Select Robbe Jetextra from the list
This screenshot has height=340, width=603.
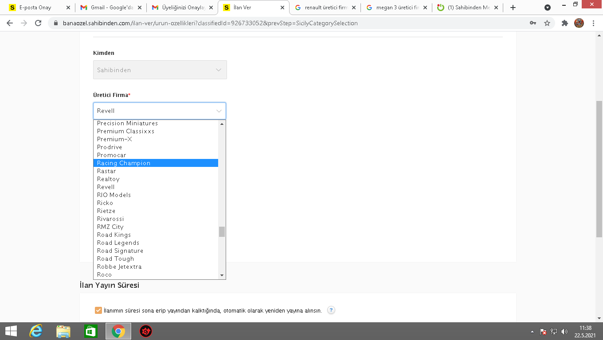pos(156,267)
